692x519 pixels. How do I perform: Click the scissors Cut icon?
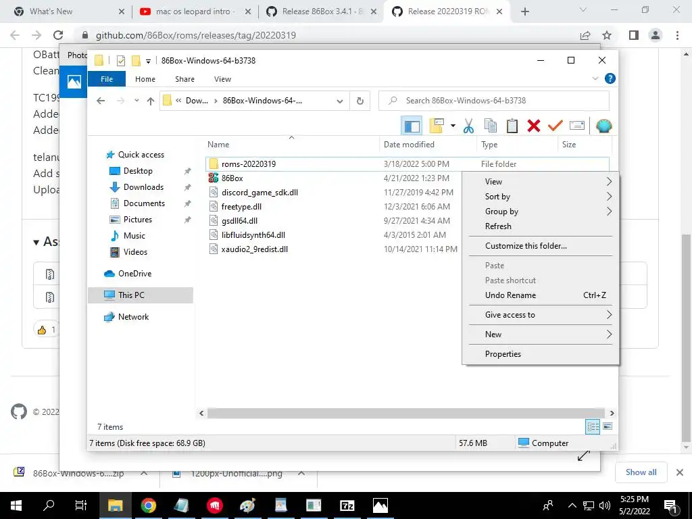[x=469, y=126]
